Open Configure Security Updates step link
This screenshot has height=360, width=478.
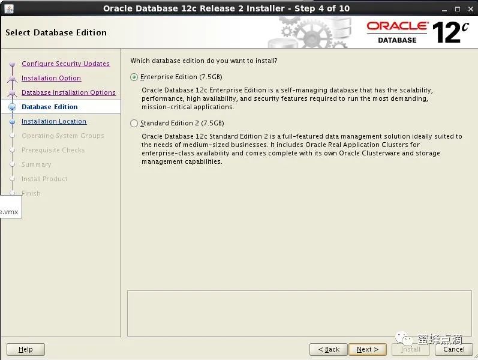coord(65,64)
